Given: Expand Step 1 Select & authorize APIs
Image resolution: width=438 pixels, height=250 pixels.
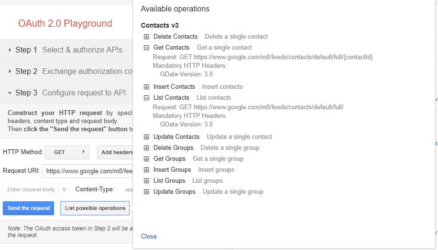Looking at the screenshot, I should coord(66,50).
